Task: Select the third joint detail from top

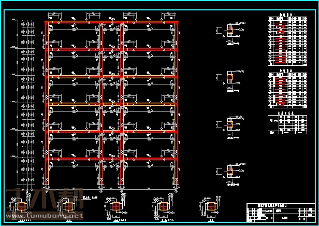Action: (230, 124)
